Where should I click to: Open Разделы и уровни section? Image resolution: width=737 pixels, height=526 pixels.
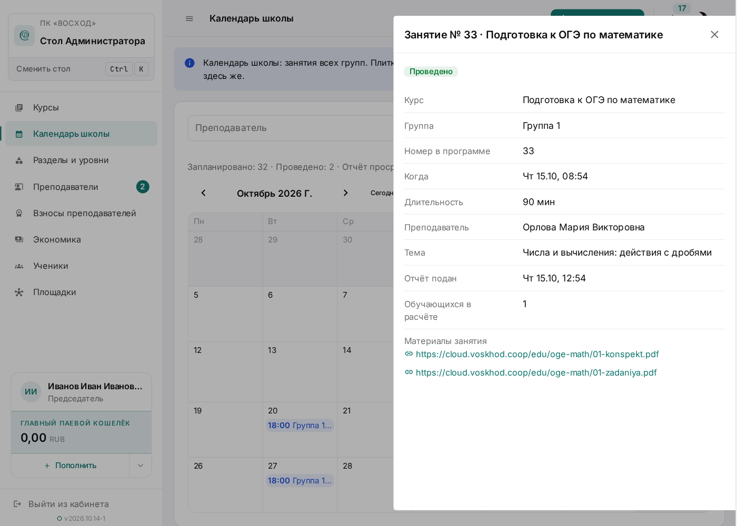[x=82, y=160]
